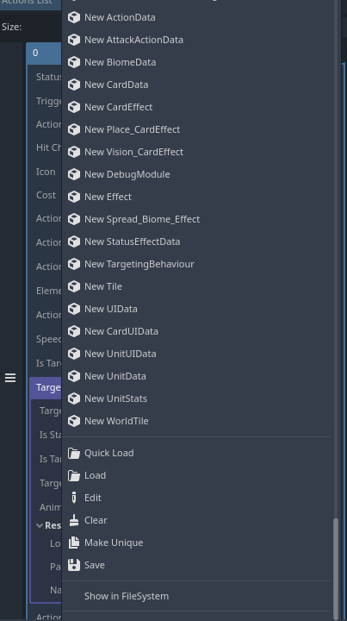This screenshot has height=621, width=347.
Task: Click the brush icon for Clear
Action: coord(74,520)
